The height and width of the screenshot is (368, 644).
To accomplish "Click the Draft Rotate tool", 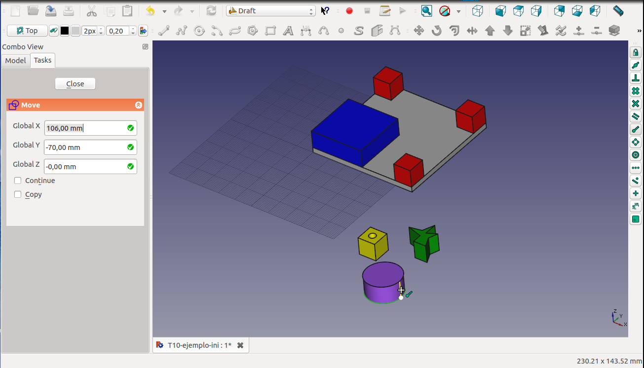I will pos(436,31).
